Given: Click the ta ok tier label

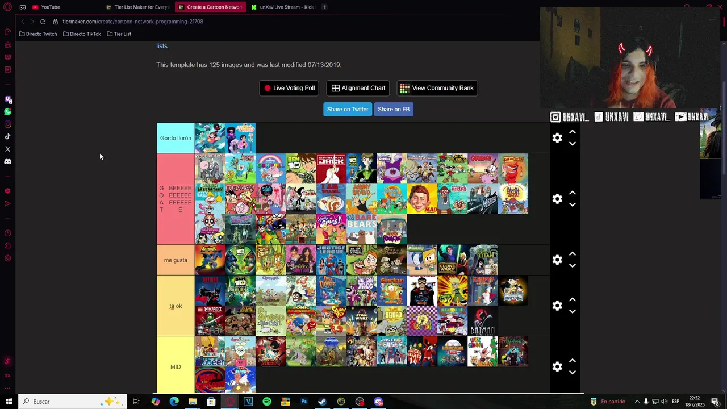Looking at the screenshot, I should 176,306.
